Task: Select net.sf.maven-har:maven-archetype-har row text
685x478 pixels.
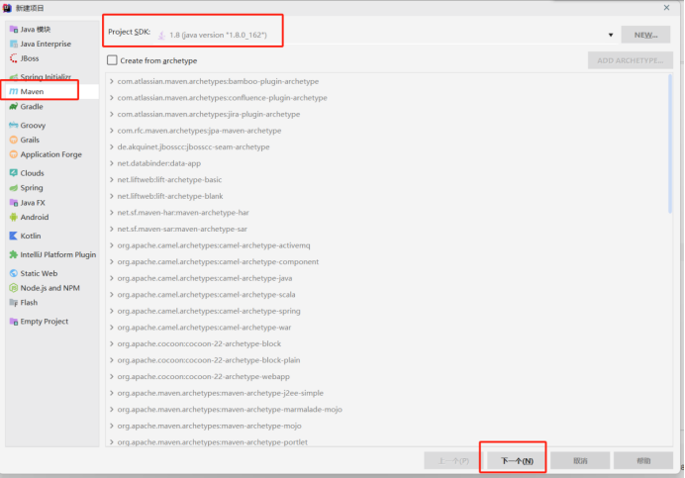Action: point(183,213)
